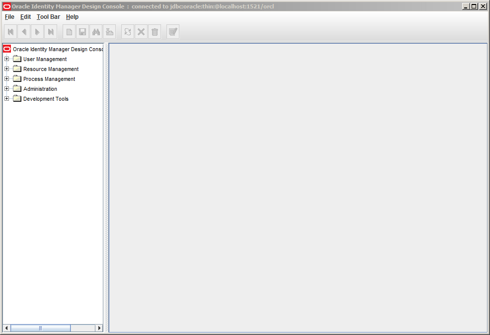Click the Oracle logo at tree root
The height and width of the screenshot is (335, 490).
pyautogui.click(x=7, y=49)
